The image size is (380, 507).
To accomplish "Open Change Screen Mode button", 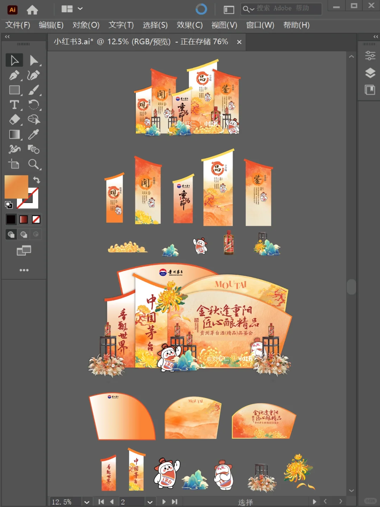I will (x=24, y=251).
